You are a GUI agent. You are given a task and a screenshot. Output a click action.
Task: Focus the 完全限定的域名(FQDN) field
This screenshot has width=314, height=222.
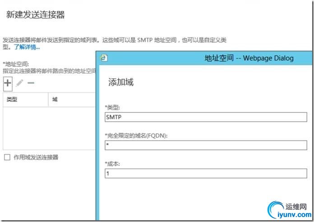[206, 145]
